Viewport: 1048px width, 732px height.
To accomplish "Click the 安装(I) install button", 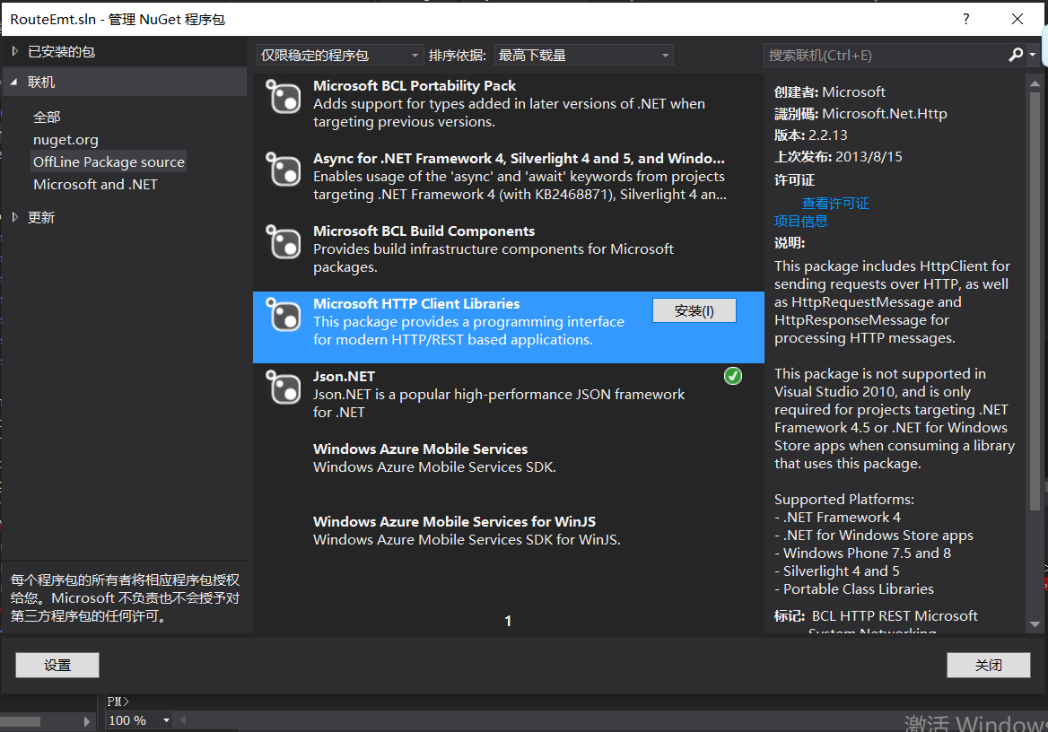I will (x=694, y=311).
